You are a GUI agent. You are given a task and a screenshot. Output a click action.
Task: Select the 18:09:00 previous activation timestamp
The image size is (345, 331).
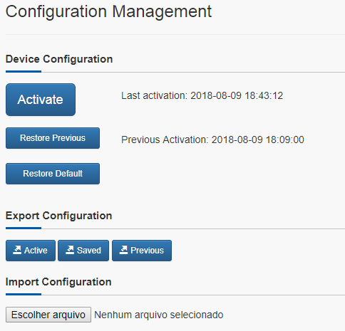pos(285,140)
